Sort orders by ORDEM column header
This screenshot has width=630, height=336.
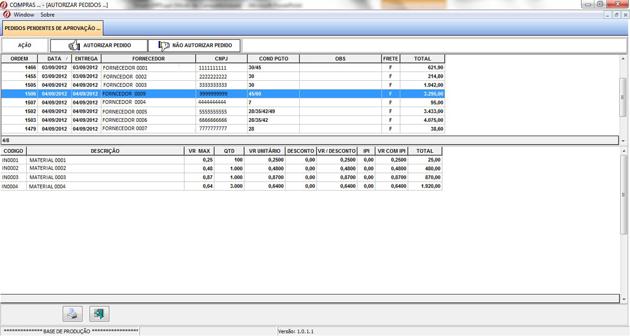point(19,59)
